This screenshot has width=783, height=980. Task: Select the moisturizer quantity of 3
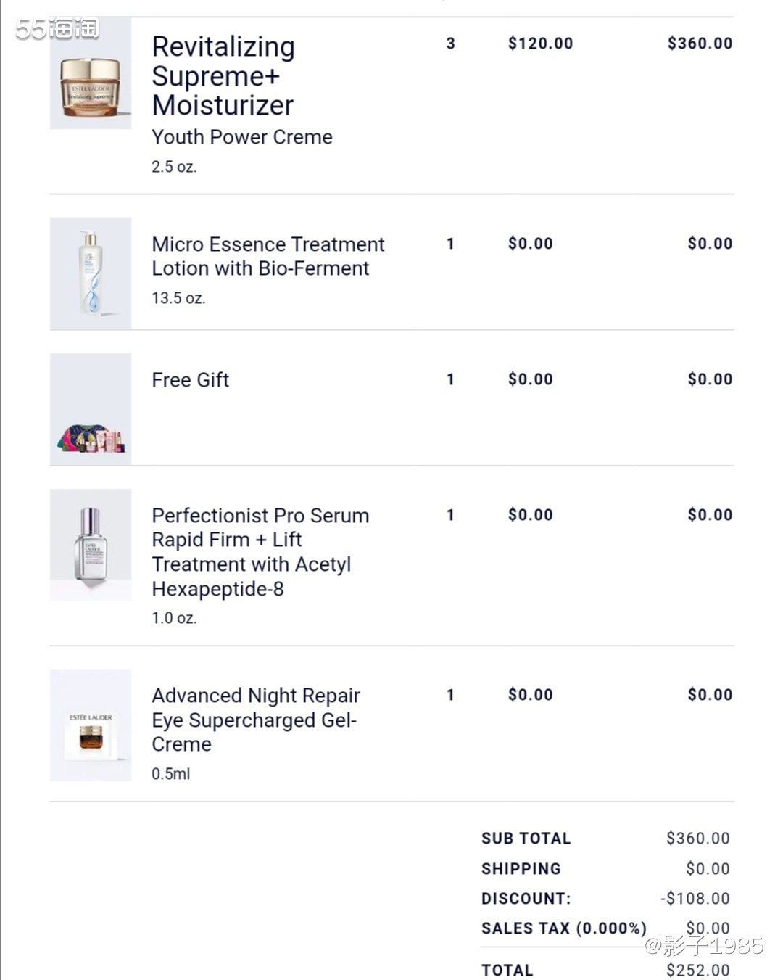pyautogui.click(x=450, y=44)
